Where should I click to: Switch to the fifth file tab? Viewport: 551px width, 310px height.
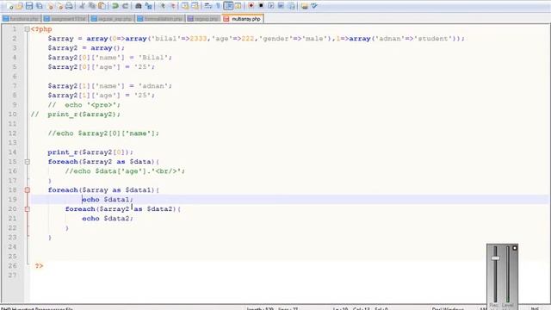click(203, 19)
